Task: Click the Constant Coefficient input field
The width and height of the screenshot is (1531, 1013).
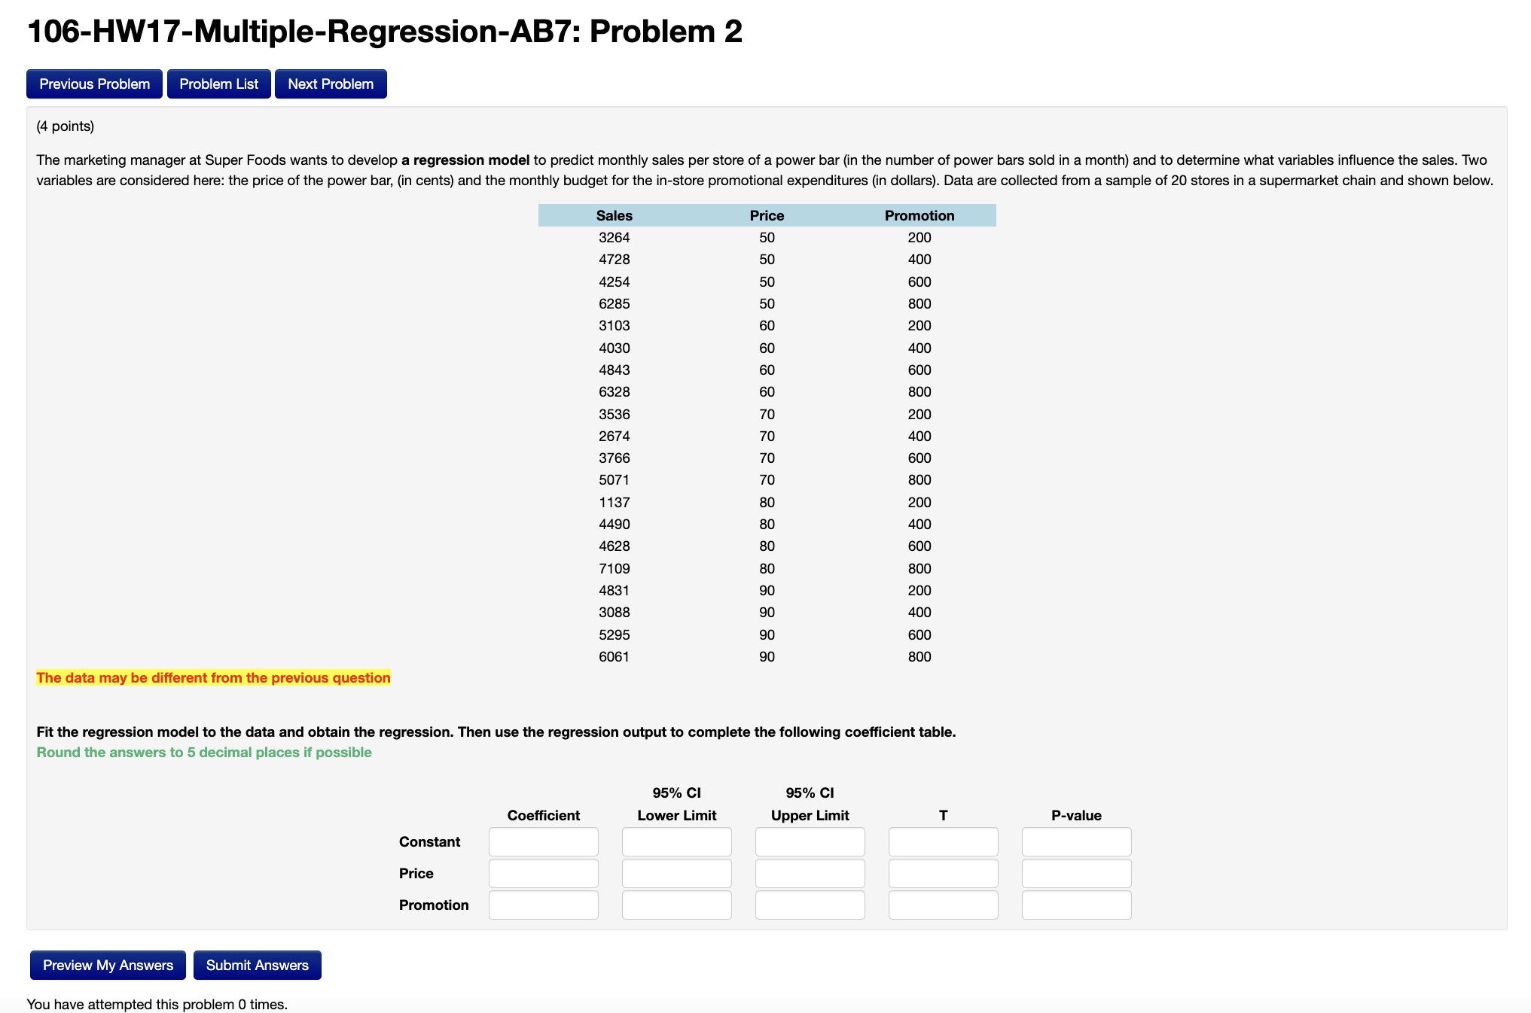Action: (543, 841)
